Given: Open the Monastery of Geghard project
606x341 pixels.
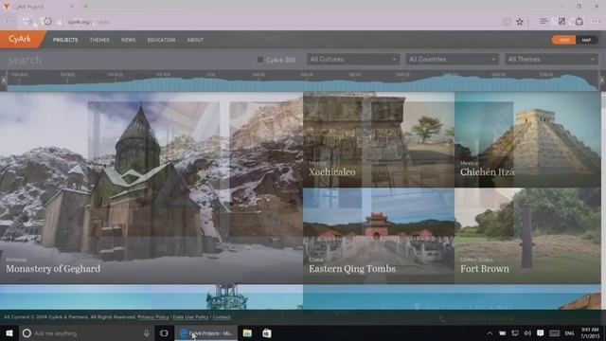Looking at the screenshot, I should [x=151, y=188].
